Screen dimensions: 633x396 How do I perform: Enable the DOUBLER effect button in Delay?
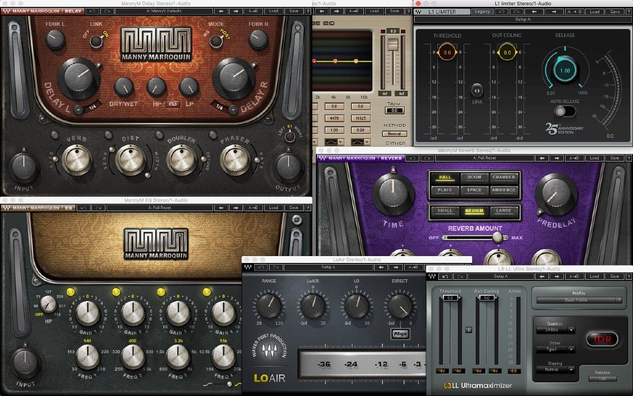tap(160, 134)
